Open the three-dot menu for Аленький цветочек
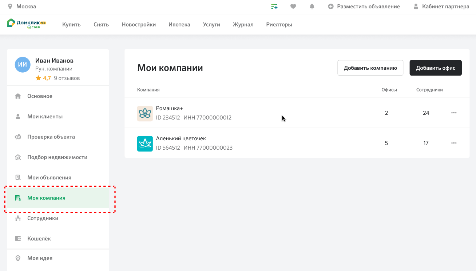The image size is (476, 271). click(454, 143)
